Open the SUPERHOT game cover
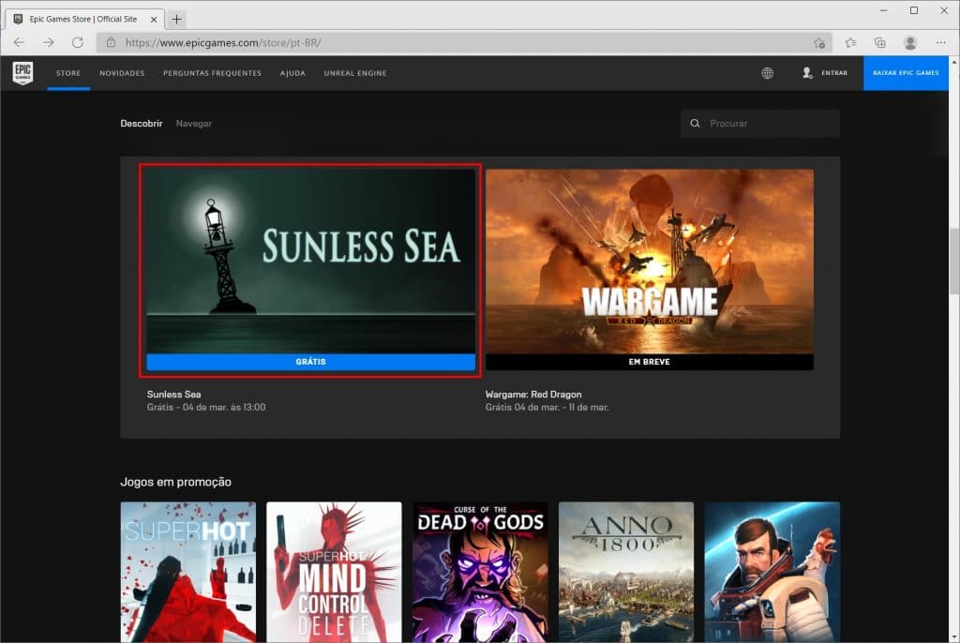The image size is (960, 643). point(187,572)
